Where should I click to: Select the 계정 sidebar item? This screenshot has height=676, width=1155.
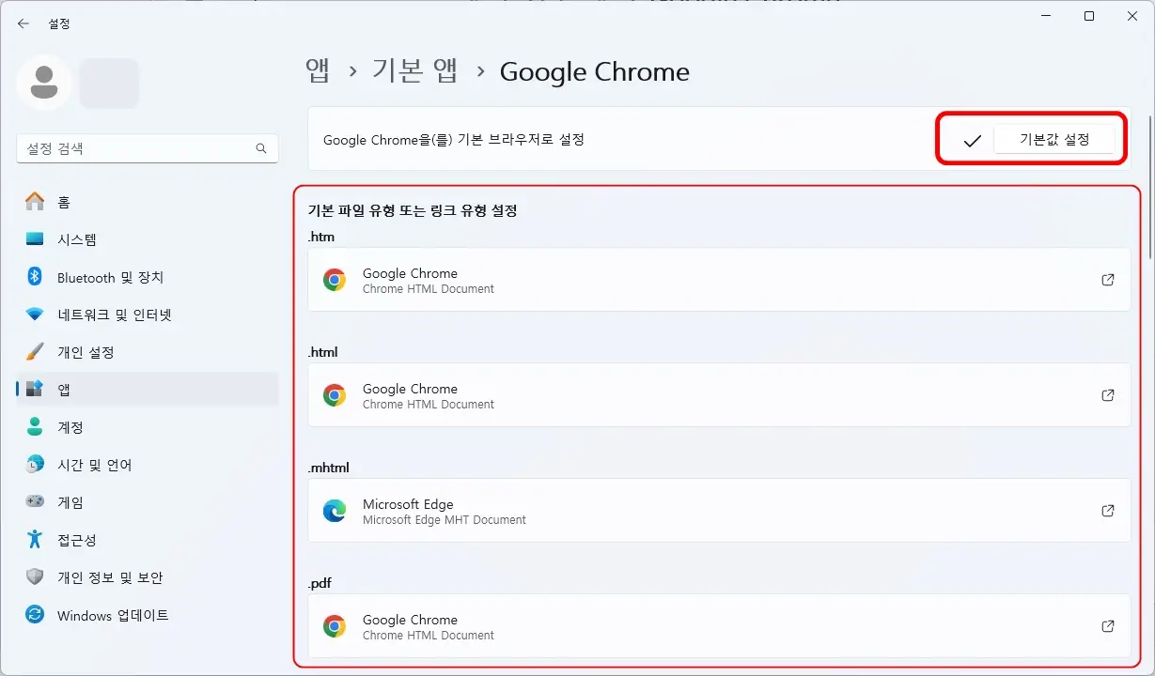(148, 427)
